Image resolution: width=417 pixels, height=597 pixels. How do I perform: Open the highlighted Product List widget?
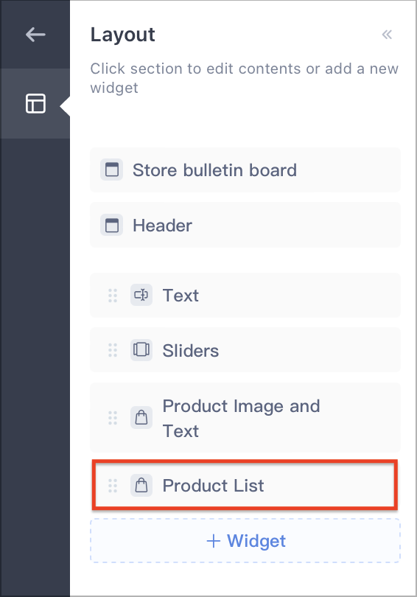pyautogui.click(x=245, y=485)
